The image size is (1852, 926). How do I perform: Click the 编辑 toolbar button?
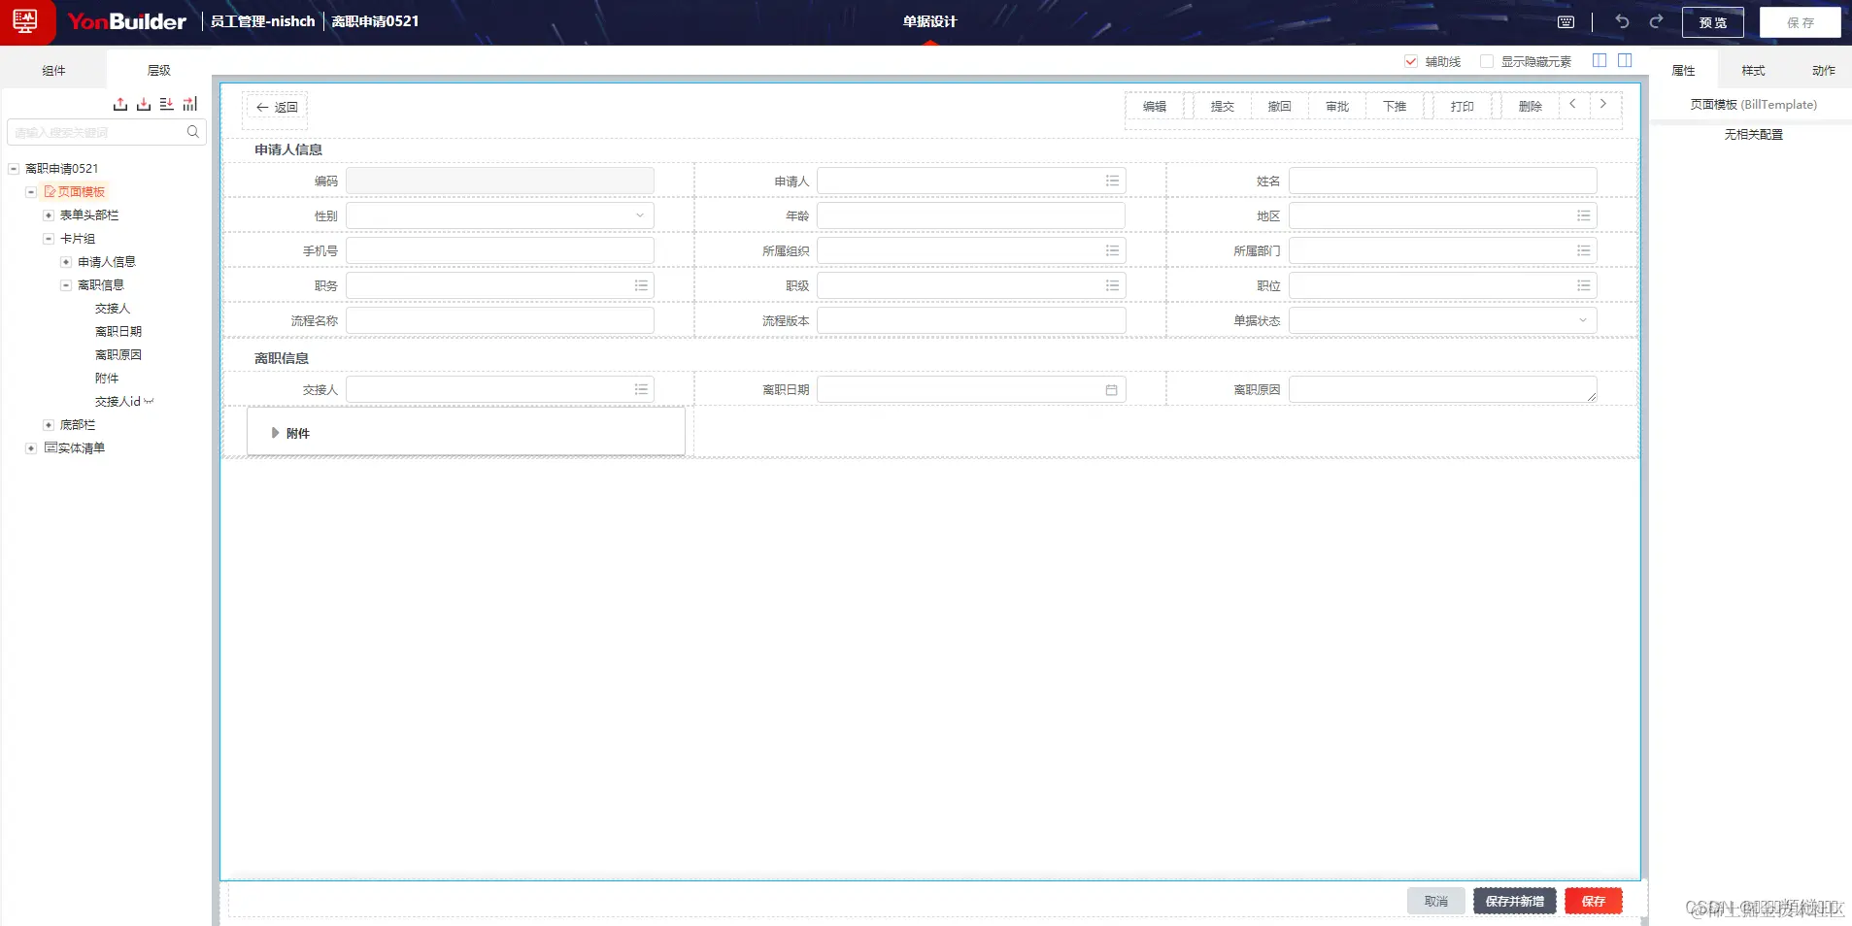click(1155, 107)
